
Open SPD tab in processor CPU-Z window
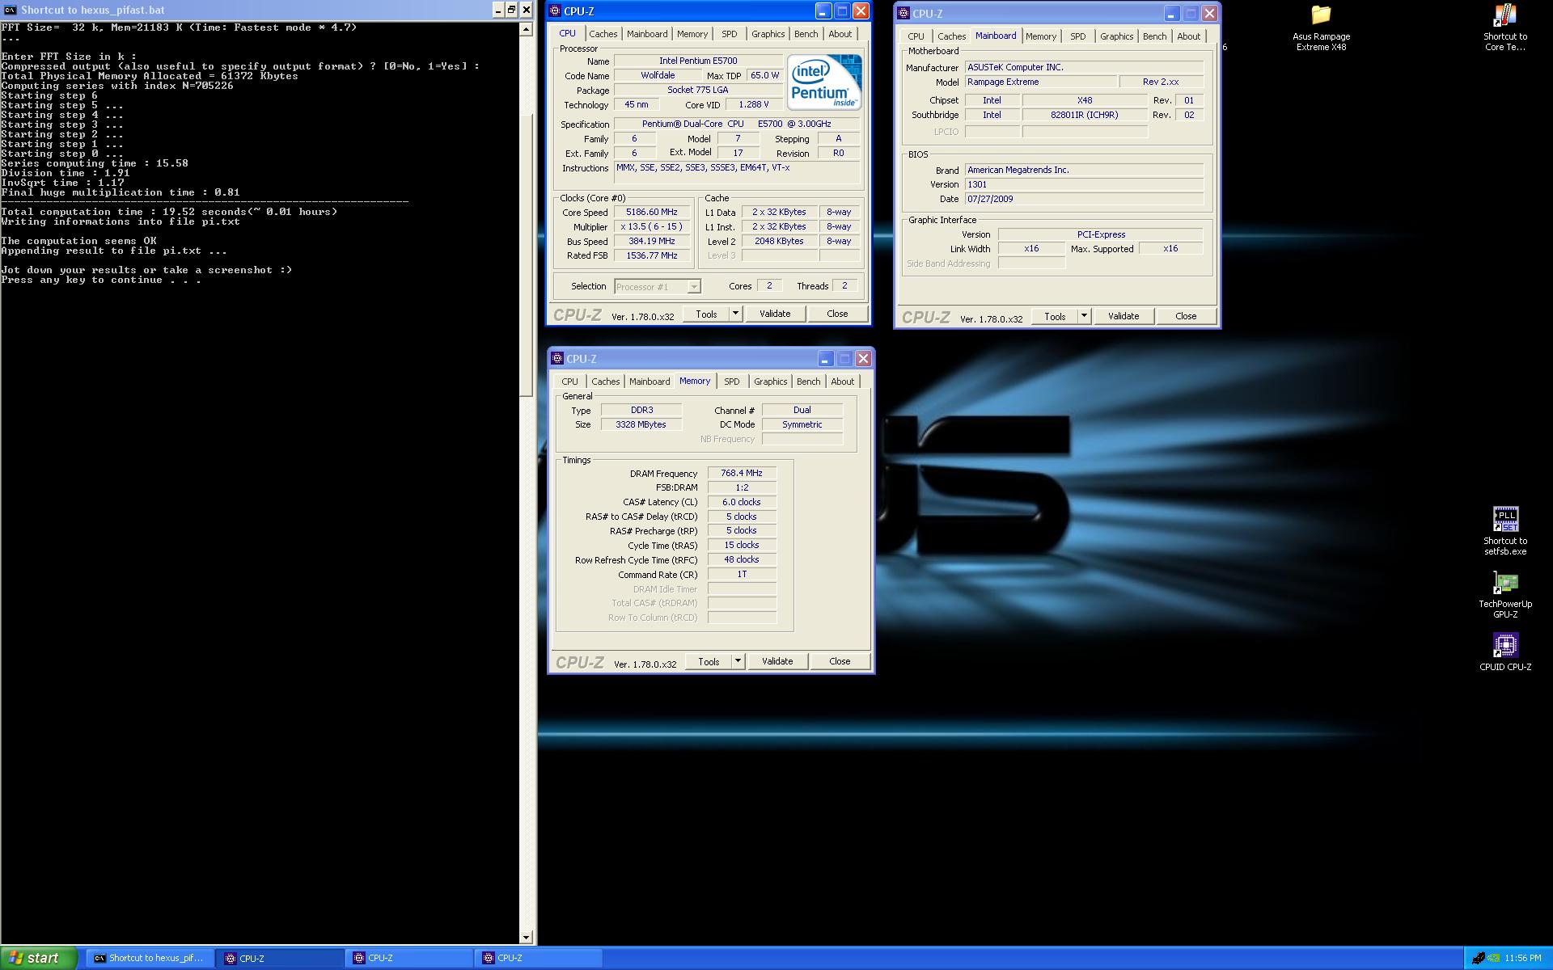click(730, 34)
